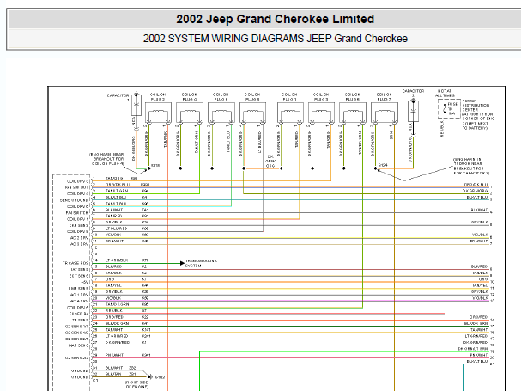This screenshot has height=391, width=521.
Task: Select pin 1 TAN/ORG wire label
Action: (x=114, y=179)
